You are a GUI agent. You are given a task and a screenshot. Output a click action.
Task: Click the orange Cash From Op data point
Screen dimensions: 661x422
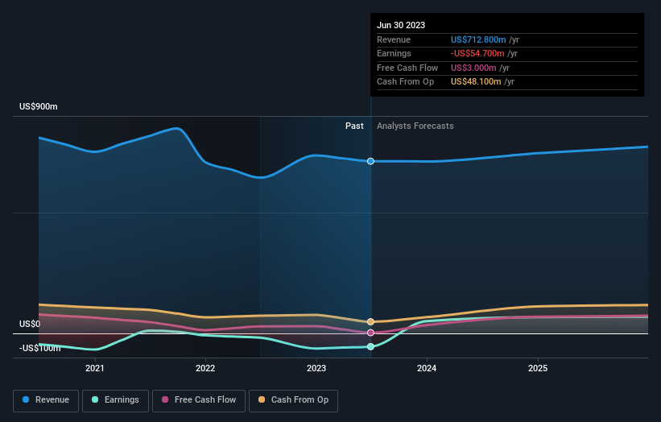coord(370,321)
